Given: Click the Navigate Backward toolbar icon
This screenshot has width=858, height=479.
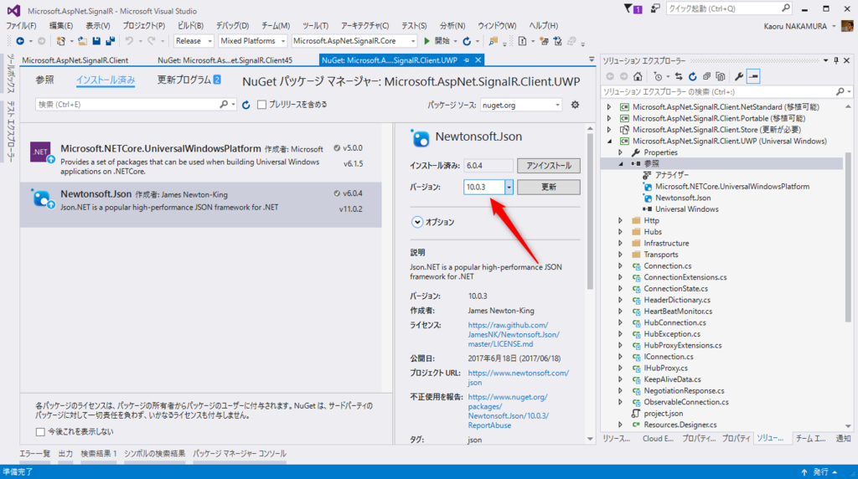Looking at the screenshot, I should 20,41.
